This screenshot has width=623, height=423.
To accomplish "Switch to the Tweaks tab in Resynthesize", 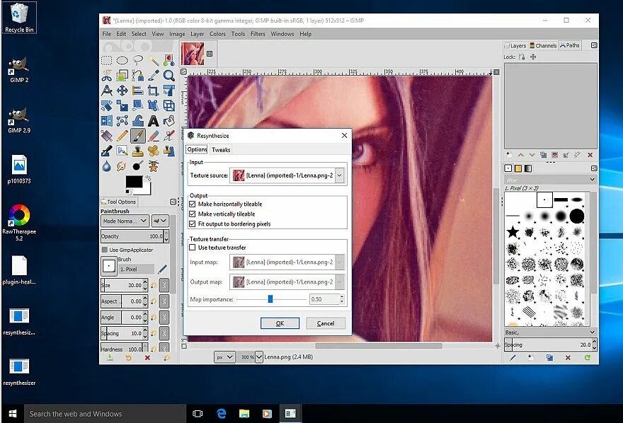I will [221, 149].
